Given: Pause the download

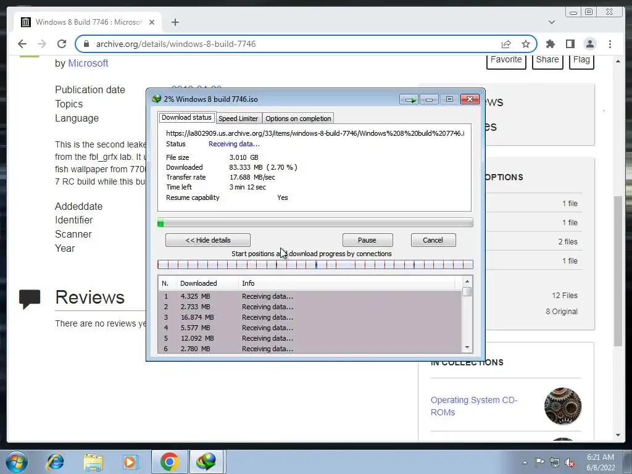Looking at the screenshot, I should click(367, 240).
